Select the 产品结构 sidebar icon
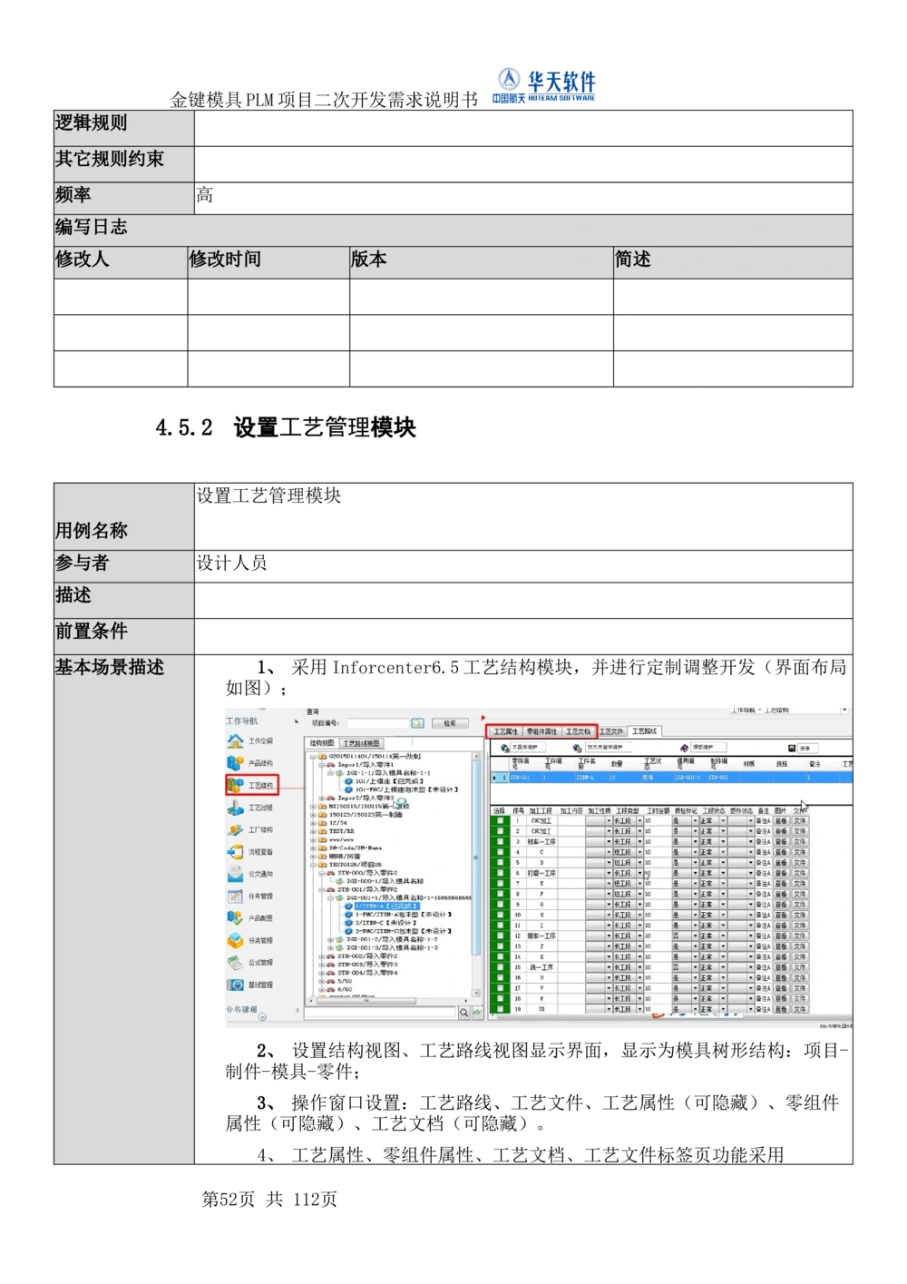 pos(235,763)
